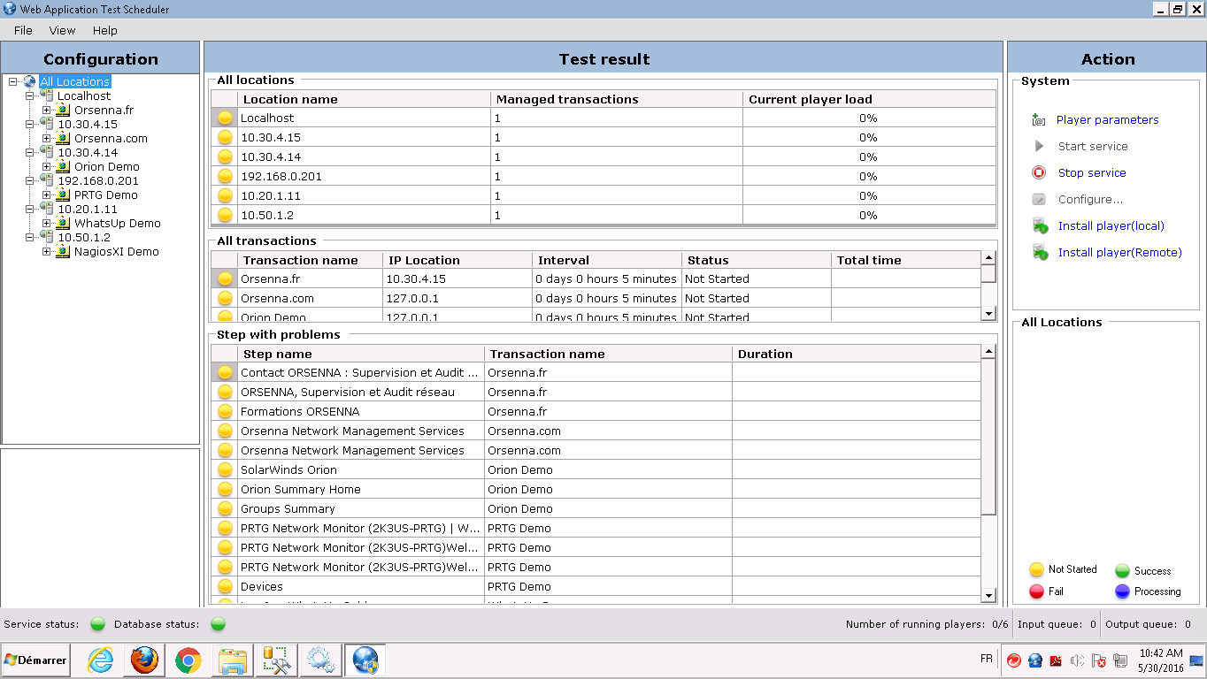Expand the WhatsUp Demo tree node

(x=47, y=223)
